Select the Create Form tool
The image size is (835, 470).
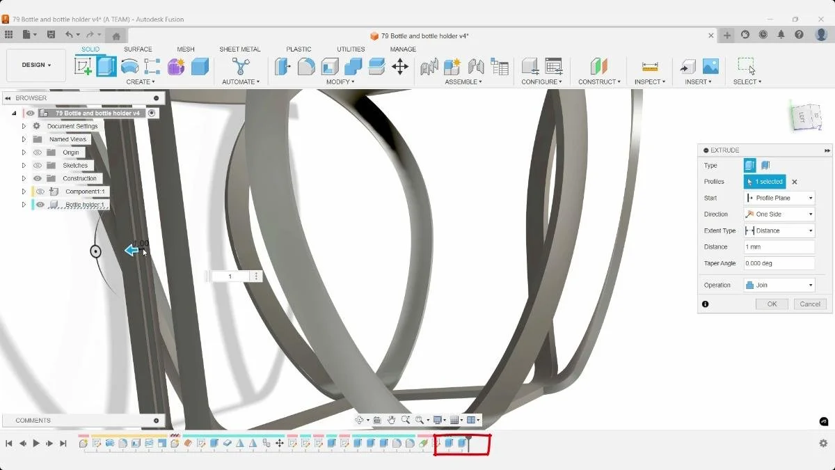click(176, 66)
